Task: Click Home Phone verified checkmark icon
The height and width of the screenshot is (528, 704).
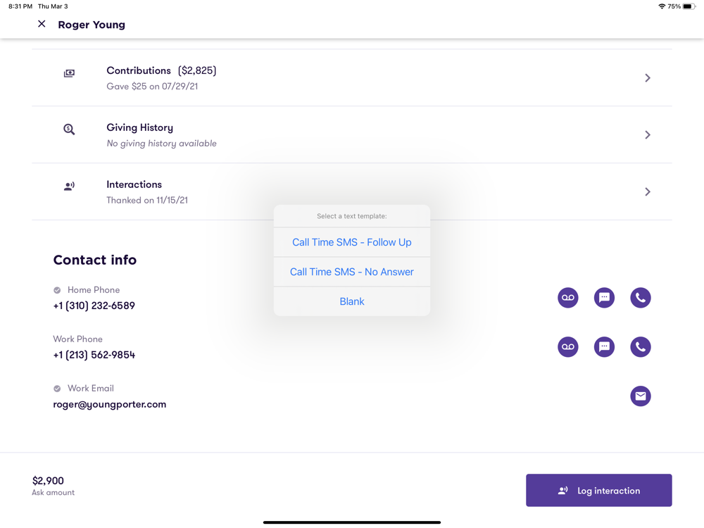Action: click(x=57, y=290)
